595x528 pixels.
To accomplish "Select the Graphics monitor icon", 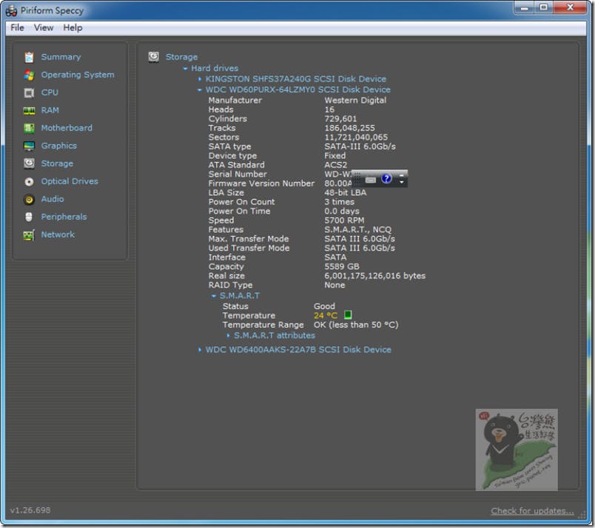I will pyautogui.click(x=29, y=146).
